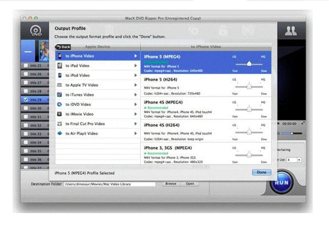Click the Back button
The width and height of the screenshot is (329, 228).
63,47
